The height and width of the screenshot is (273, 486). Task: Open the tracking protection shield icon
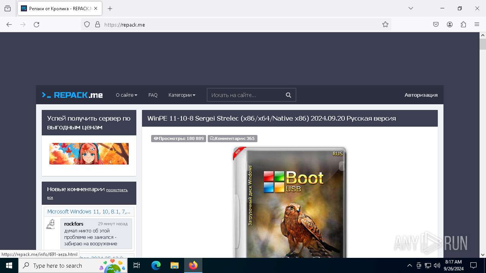(87, 24)
